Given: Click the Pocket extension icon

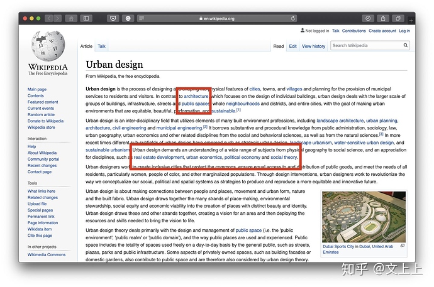Looking at the screenshot, I should pyautogui.click(x=113, y=18).
